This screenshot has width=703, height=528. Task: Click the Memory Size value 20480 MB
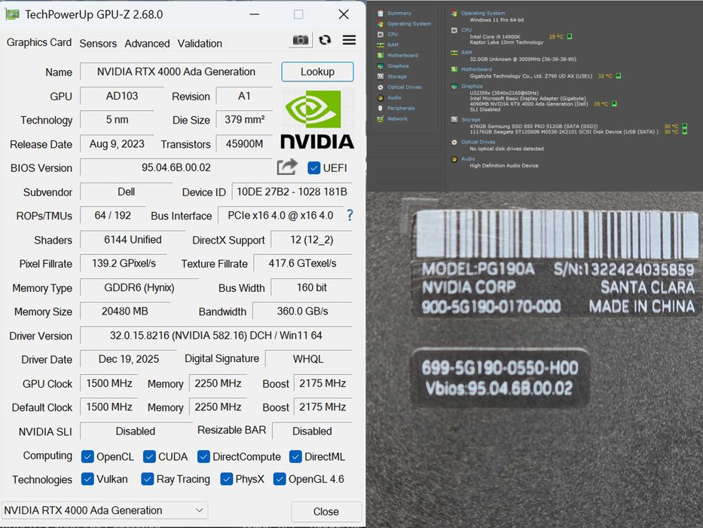pos(124,311)
